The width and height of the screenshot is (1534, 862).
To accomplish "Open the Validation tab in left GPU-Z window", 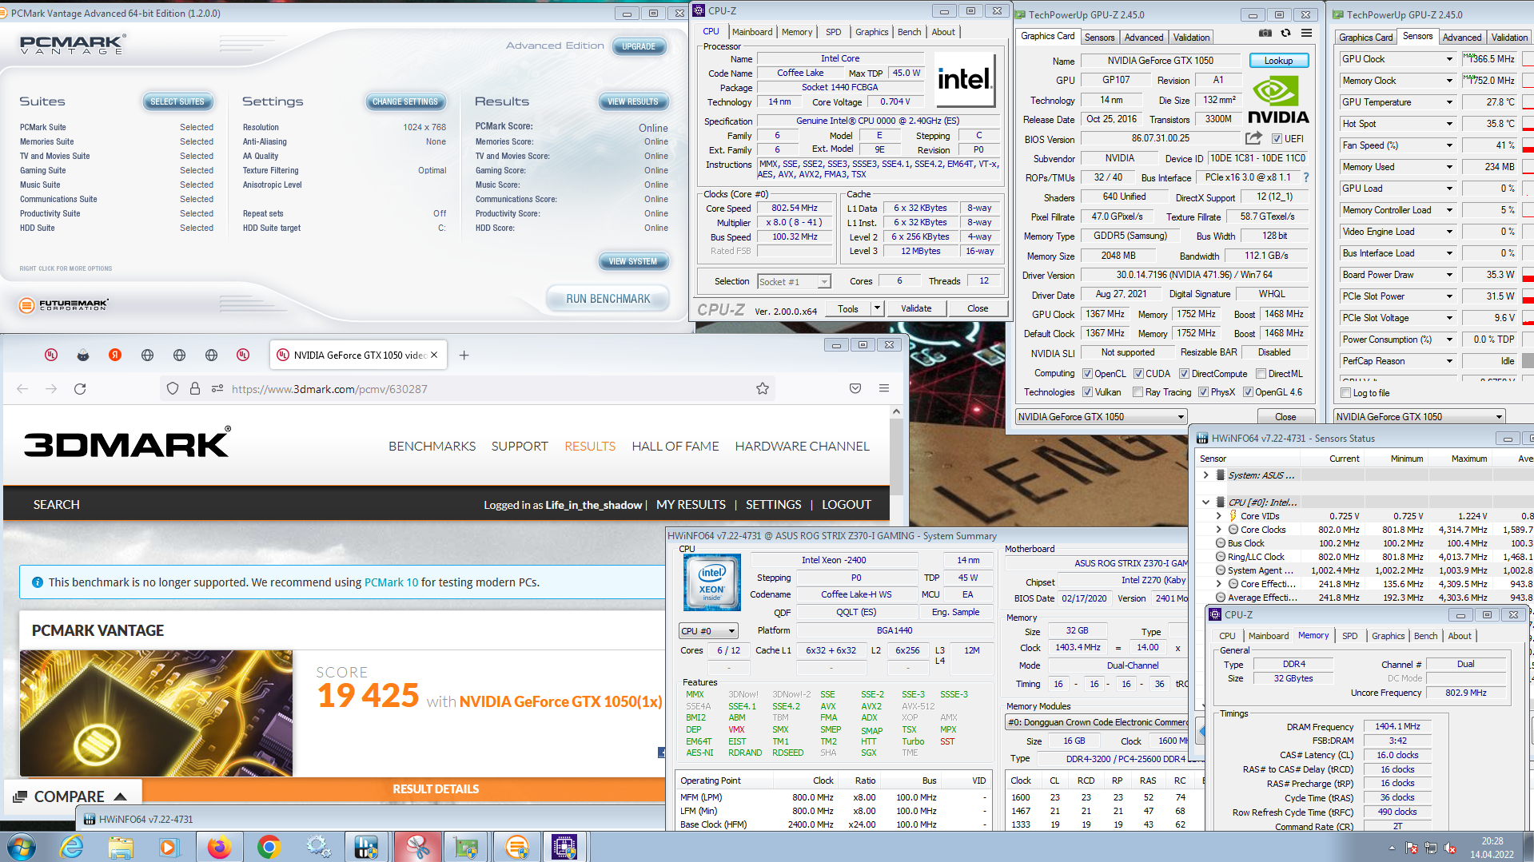I will pyautogui.click(x=1191, y=38).
